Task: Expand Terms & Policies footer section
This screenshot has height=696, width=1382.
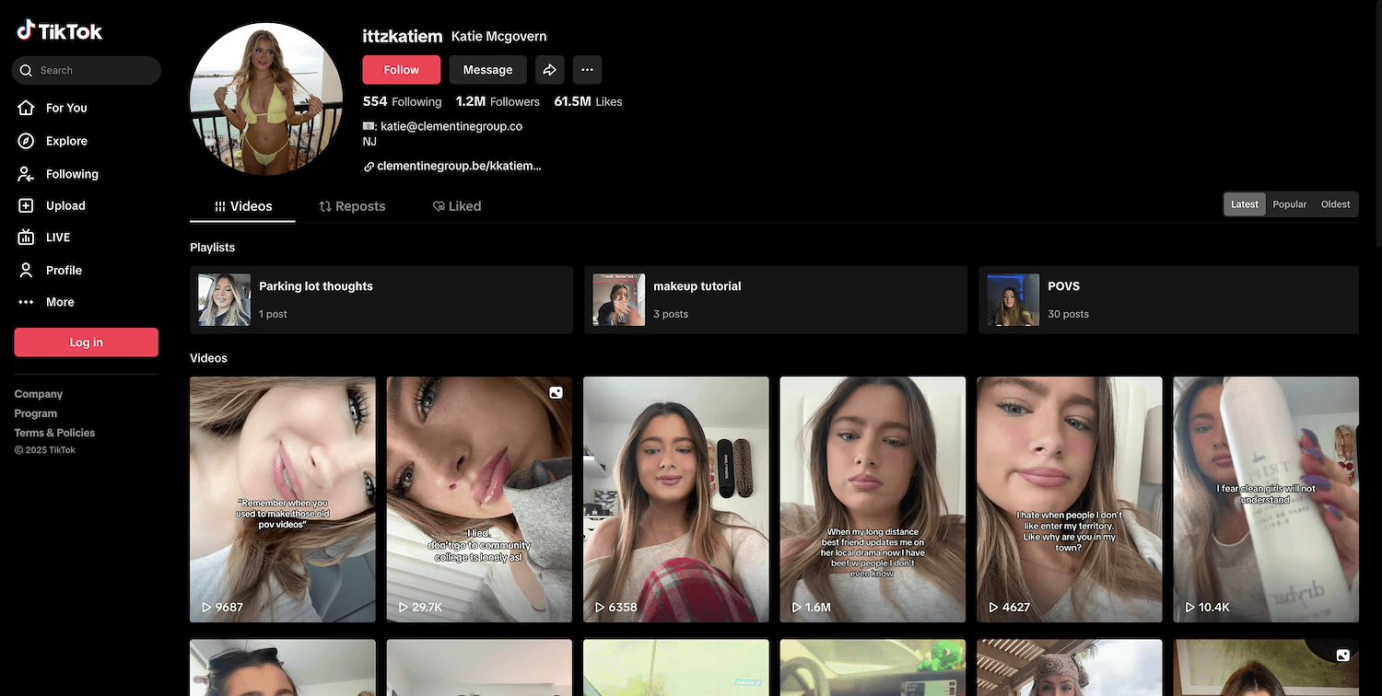Action: (54, 433)
